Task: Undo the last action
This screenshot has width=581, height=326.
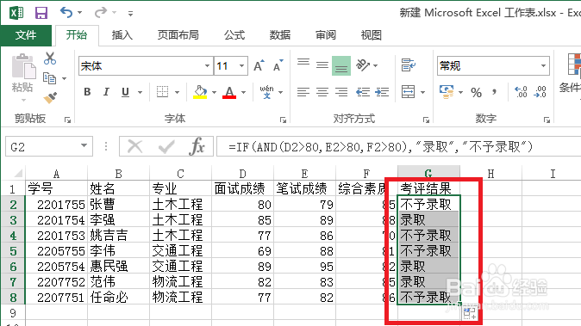Action: pyautogui.click(x=66, y=13)
